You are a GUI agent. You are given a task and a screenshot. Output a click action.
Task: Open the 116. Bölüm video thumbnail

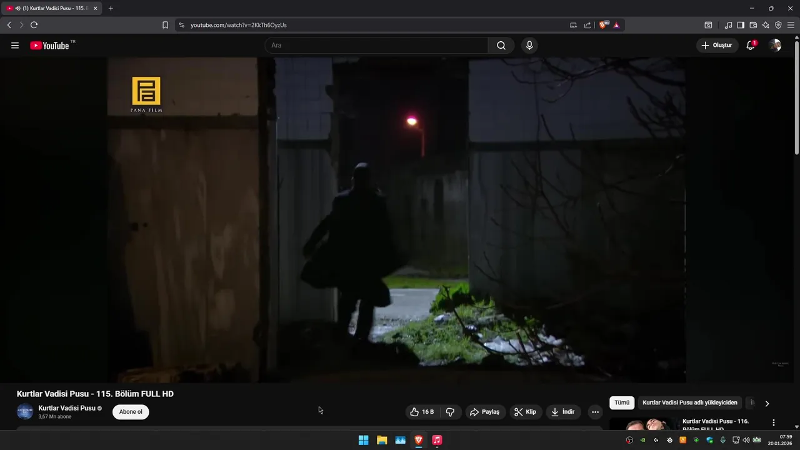(644, 424)
